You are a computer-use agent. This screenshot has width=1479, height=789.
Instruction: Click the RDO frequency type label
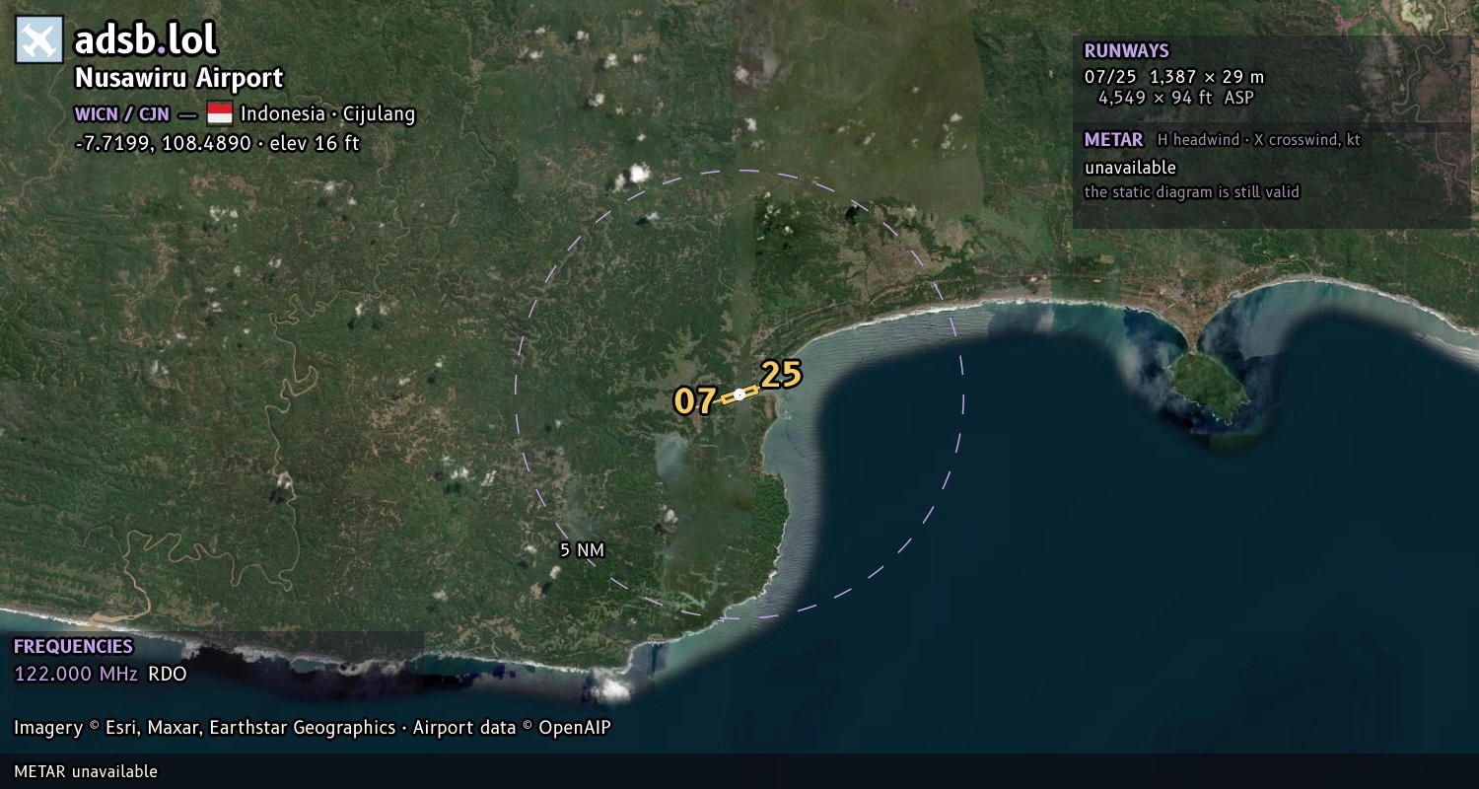pyautogui.click(x=167, y=675)
